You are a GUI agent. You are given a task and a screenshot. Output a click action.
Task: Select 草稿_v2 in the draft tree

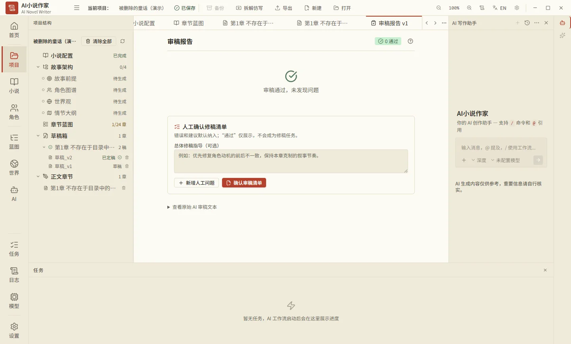[63, 157]
